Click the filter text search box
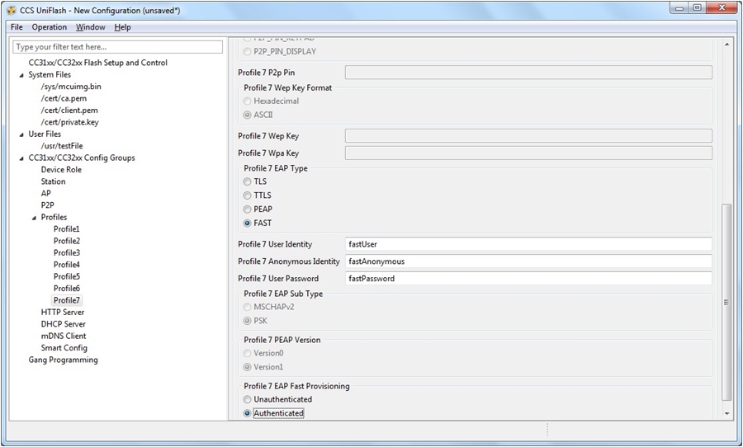The image size is (743, 447). (117, 47)
